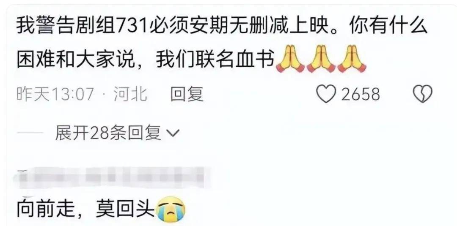The height and width of the screenshot is (226, 457).
Task: Tap the broken heart dislike icon
Action: (423, 95)
